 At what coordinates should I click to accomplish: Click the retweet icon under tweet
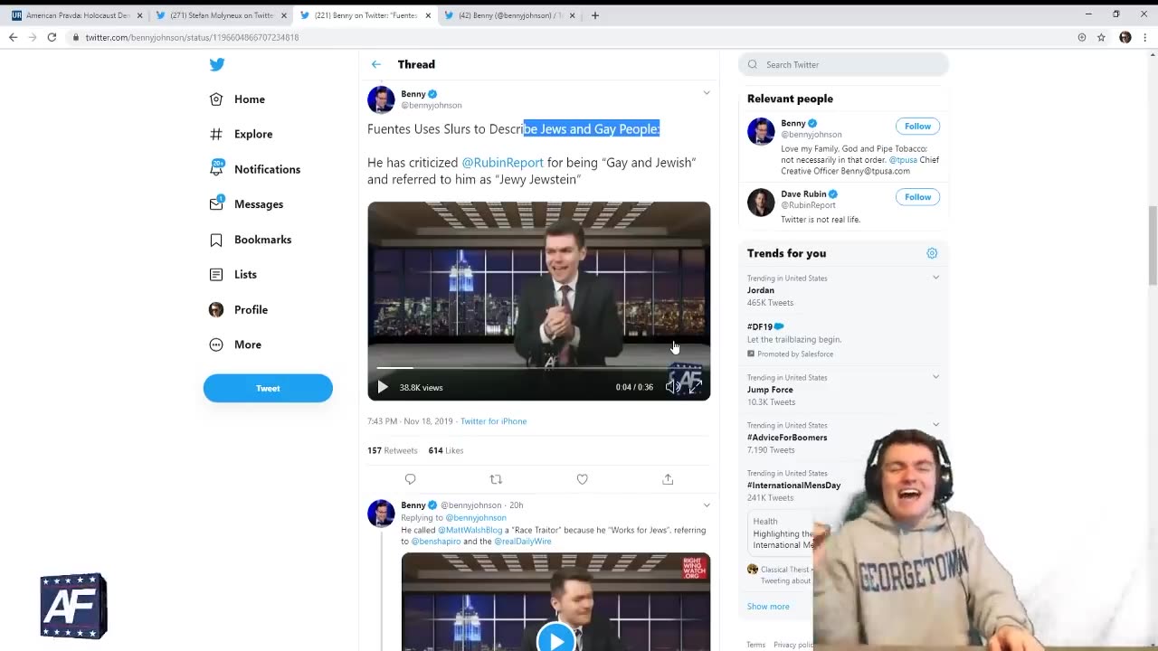click(496, 479)
